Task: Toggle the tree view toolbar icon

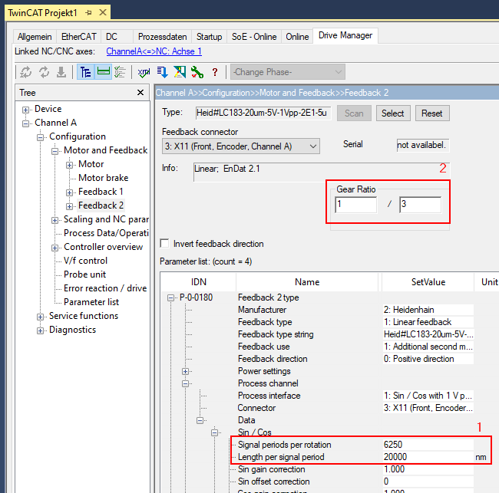Action: click(85, 72)
